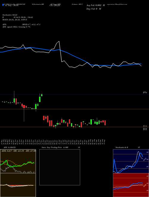Click the peak of the white price line

(59, 41)
